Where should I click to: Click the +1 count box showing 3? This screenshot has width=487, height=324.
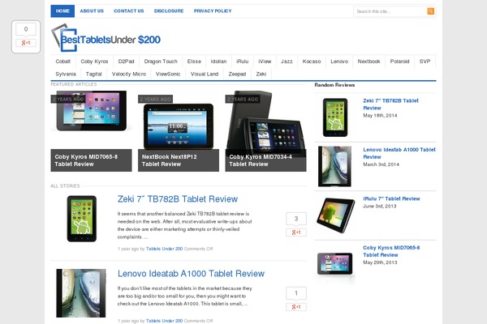coord(296,219)
